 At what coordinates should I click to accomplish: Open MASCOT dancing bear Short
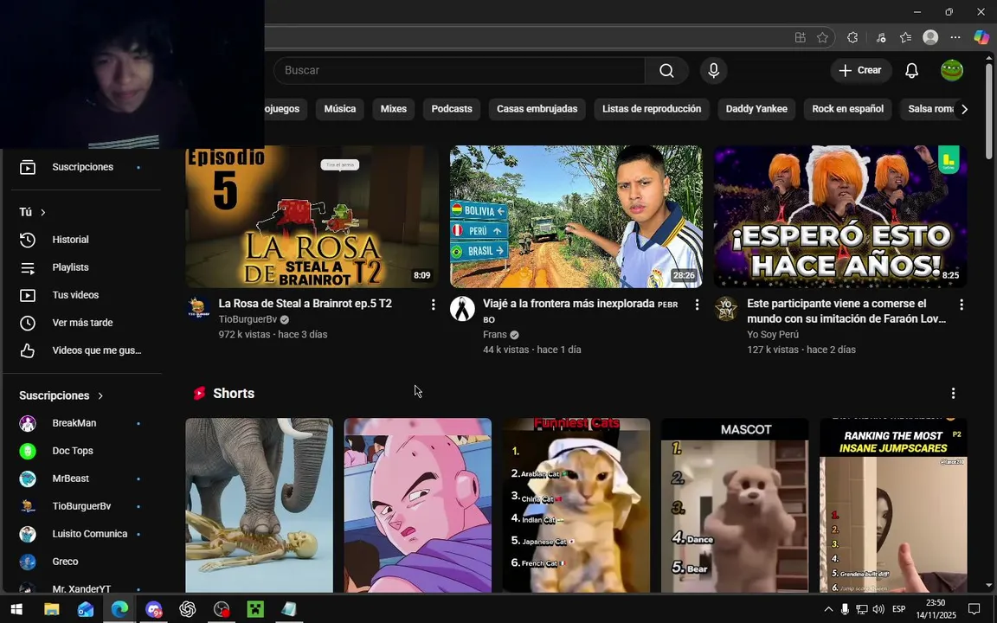click(735, 505)
